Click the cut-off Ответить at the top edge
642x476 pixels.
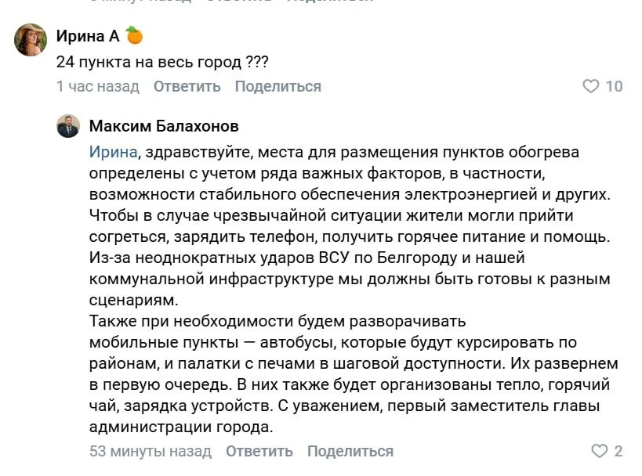coord(239,2)
